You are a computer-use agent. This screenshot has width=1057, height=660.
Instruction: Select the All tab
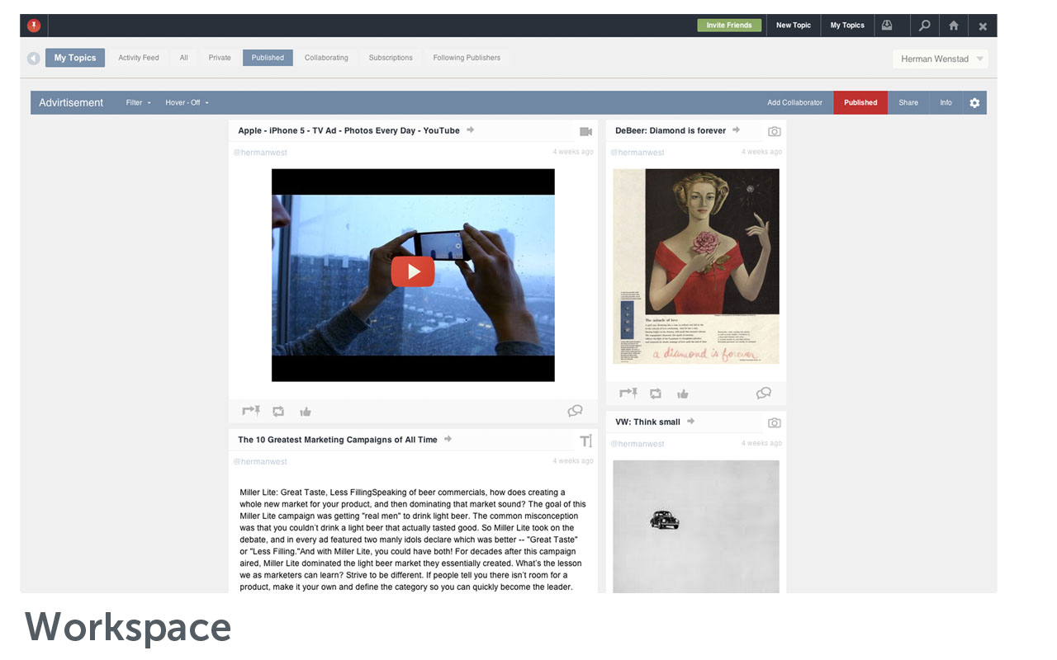point(183,58)
